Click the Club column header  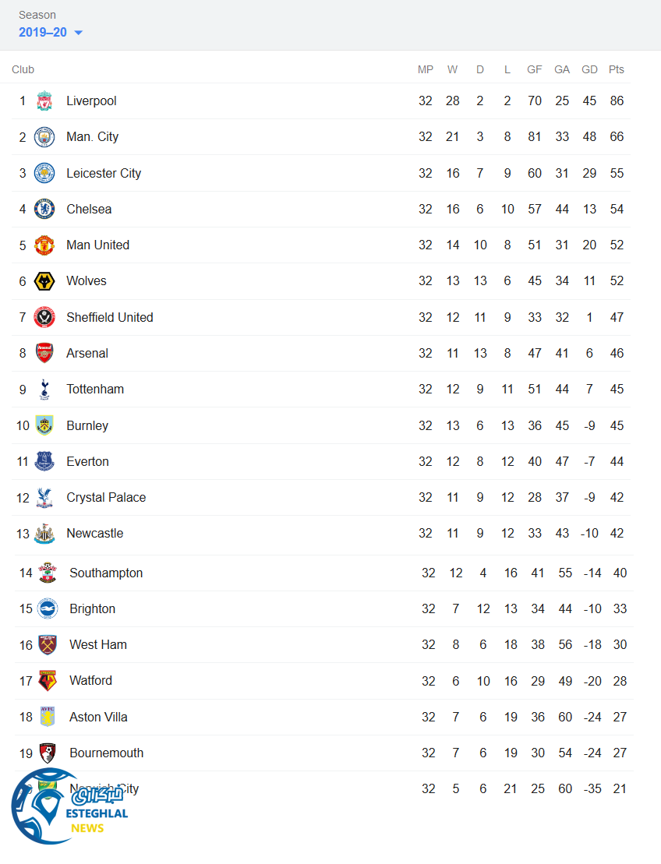[x=23, y=69]
